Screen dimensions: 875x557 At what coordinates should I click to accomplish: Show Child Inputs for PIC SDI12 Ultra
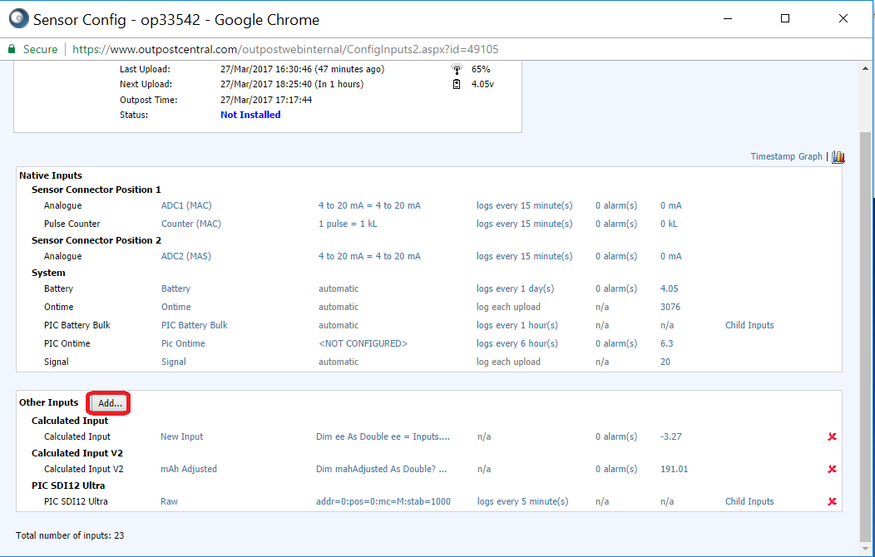pos(749,501)
